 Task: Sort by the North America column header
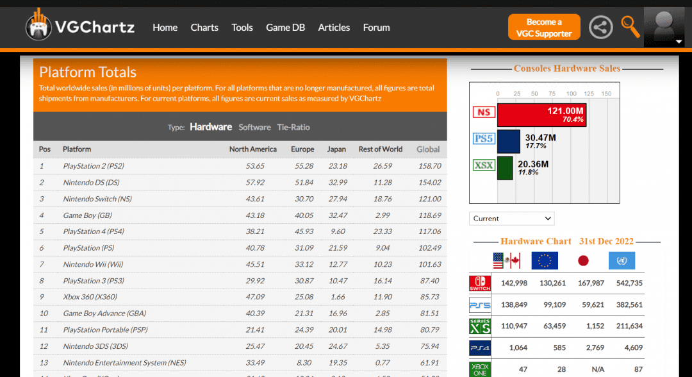[x=253, y=149]
